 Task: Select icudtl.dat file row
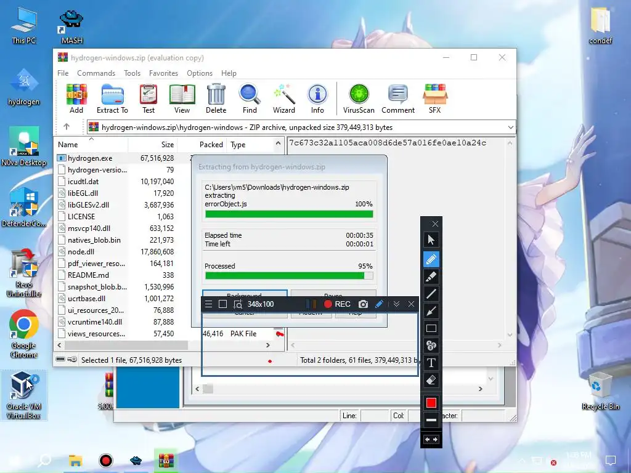pos(83,182)
